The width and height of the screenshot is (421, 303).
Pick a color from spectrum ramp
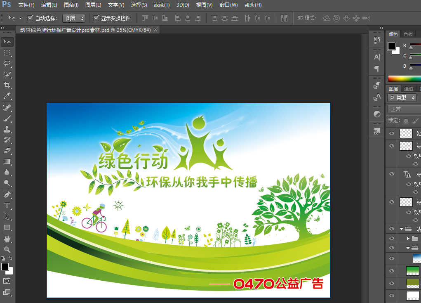[x=405, y=78]
